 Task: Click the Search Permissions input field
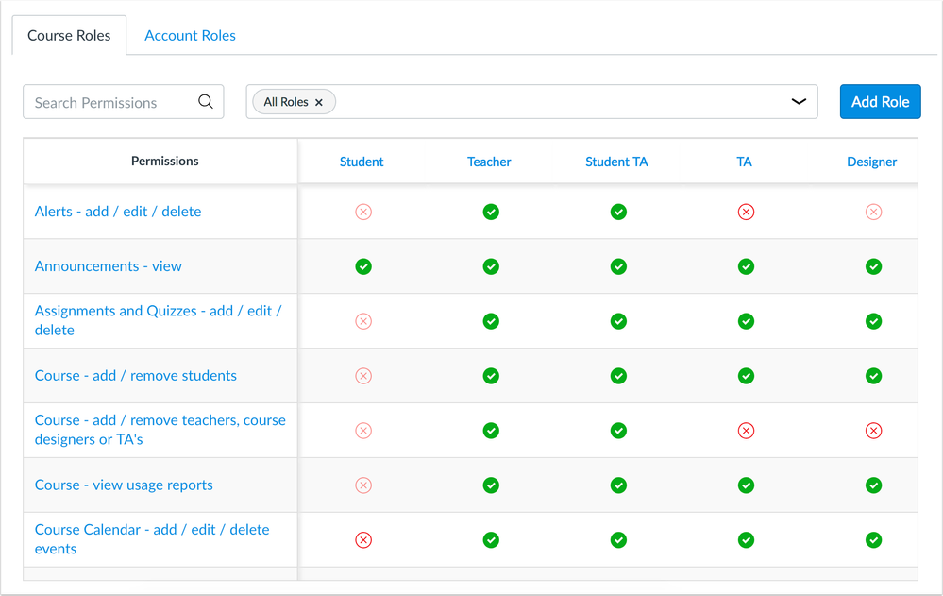(104, 101)
